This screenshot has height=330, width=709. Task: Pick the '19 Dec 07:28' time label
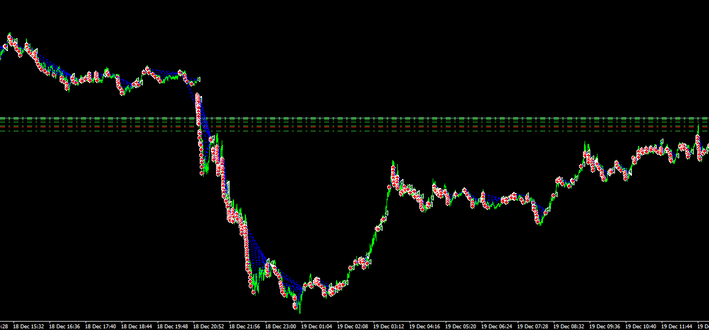point(533,326)
